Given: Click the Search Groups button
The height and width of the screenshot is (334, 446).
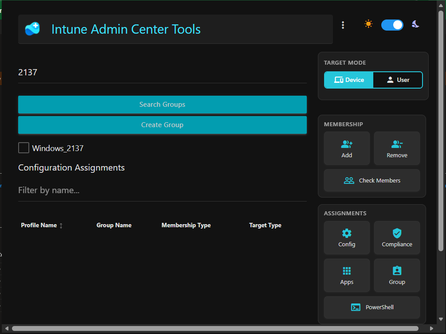Looking at the screenshot, I should 162,105.
